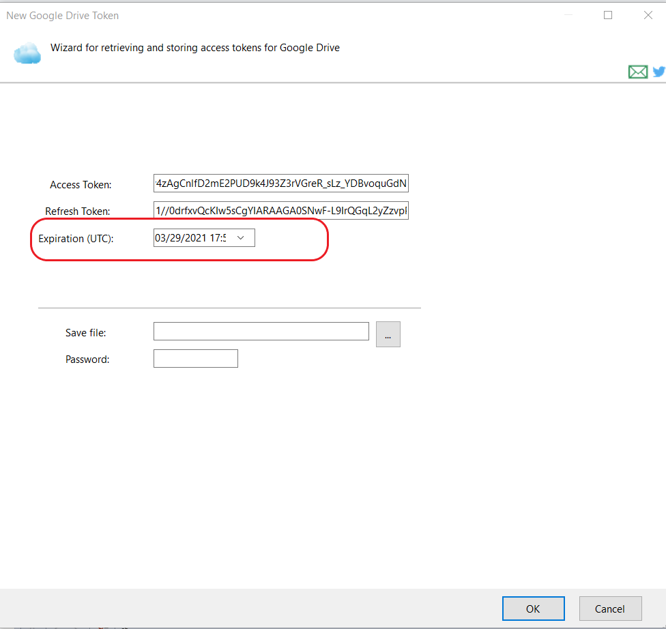Click the 'Expiration (UTC):' label
This screenshot has width=666, height=629.
[76, 239]
